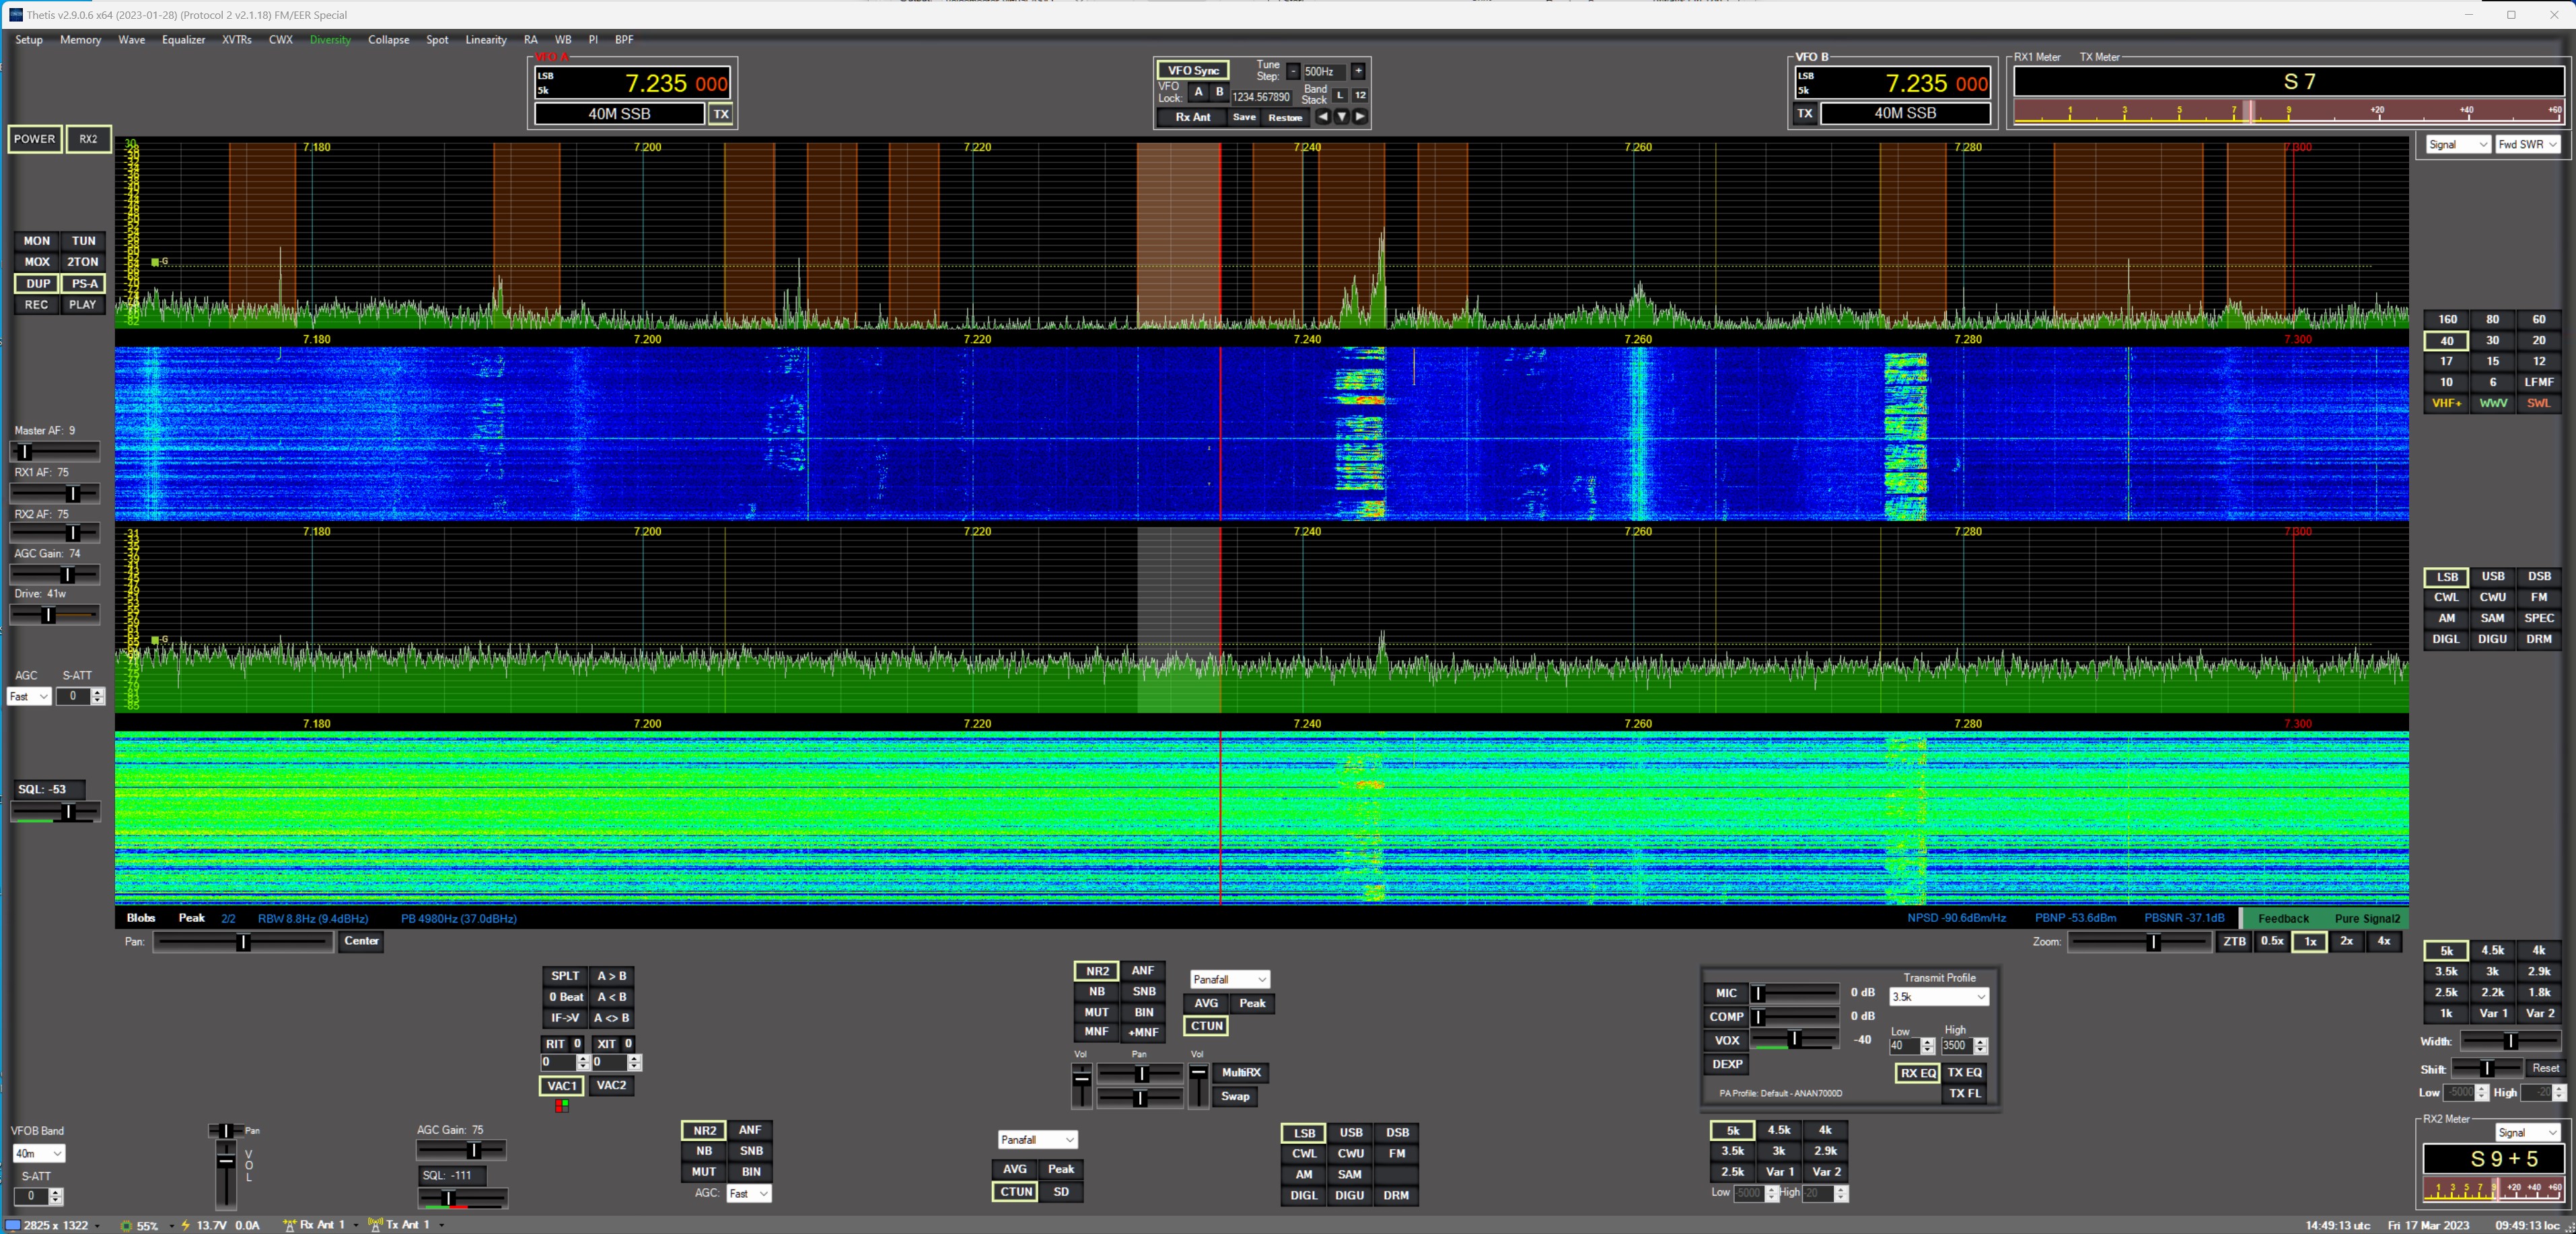Adjust the Master AF slider
The width and height of the screenshot is (2576, 1234).
[55, 452]
